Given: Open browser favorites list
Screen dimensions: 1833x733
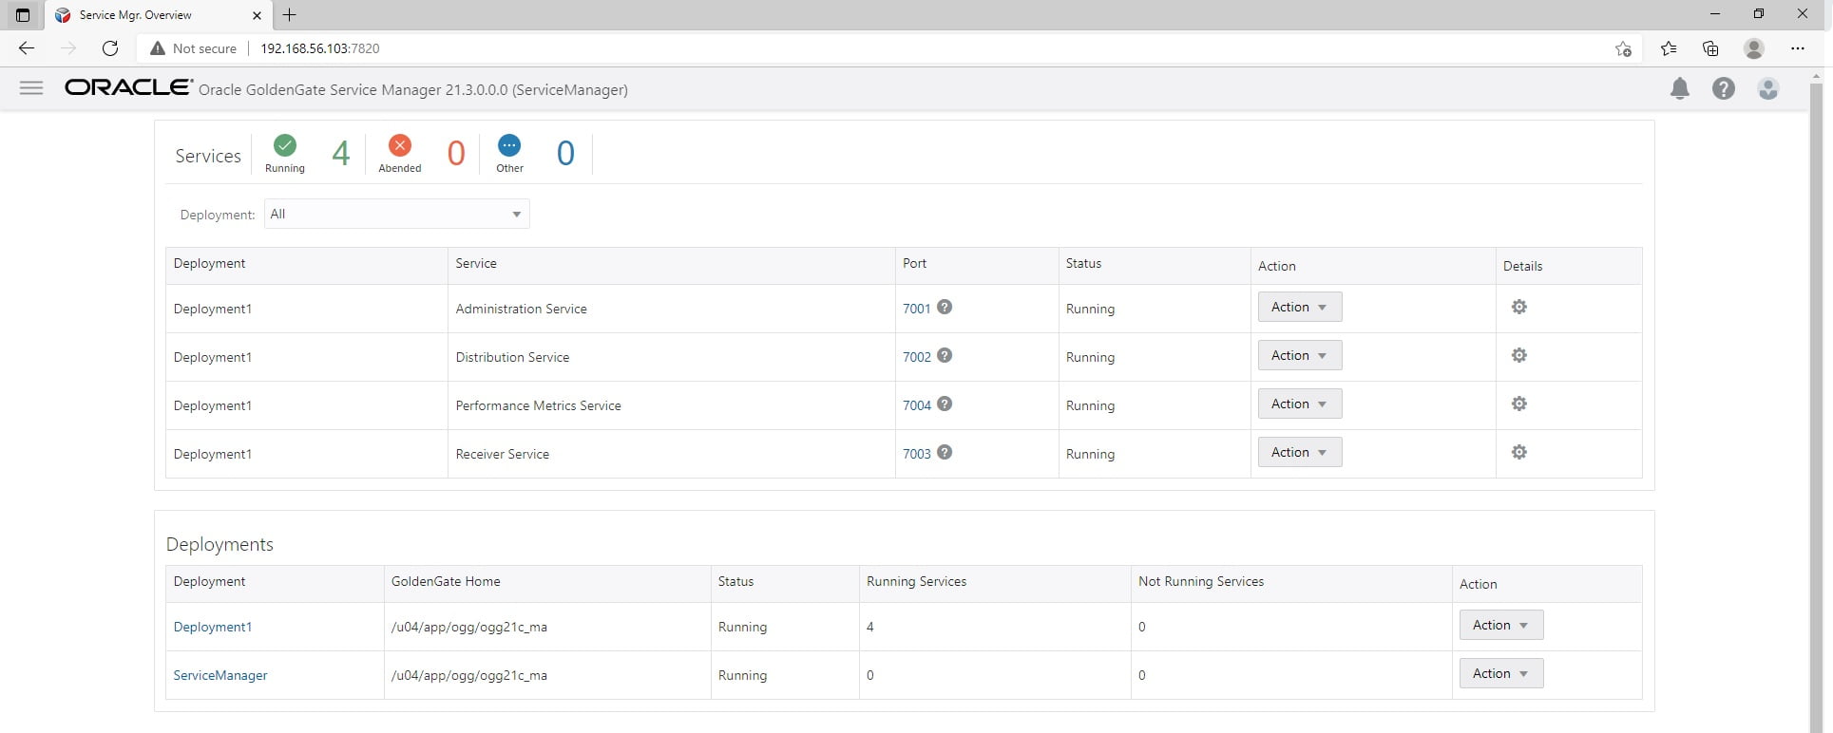Looking at the screenshot, I should pyautogui.click(x=1669, y=48).
